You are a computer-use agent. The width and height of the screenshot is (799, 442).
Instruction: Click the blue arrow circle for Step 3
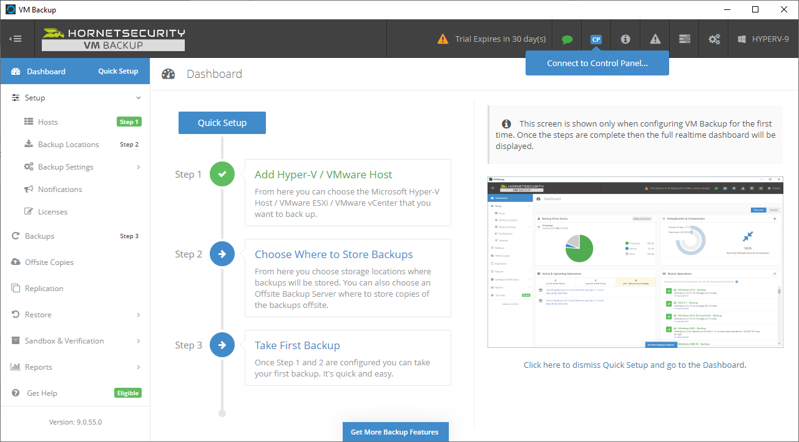pyautogui.click(x=222, y=345)
